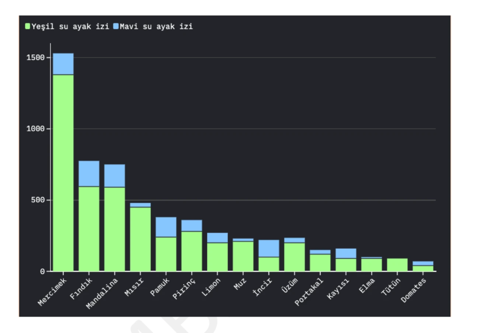480x333 pixels.
Task: Click the green Tütün bar
Action: coord(397,265)
